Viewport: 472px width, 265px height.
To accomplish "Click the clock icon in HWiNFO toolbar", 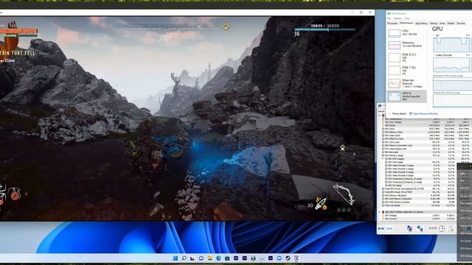I will point(442,228).
